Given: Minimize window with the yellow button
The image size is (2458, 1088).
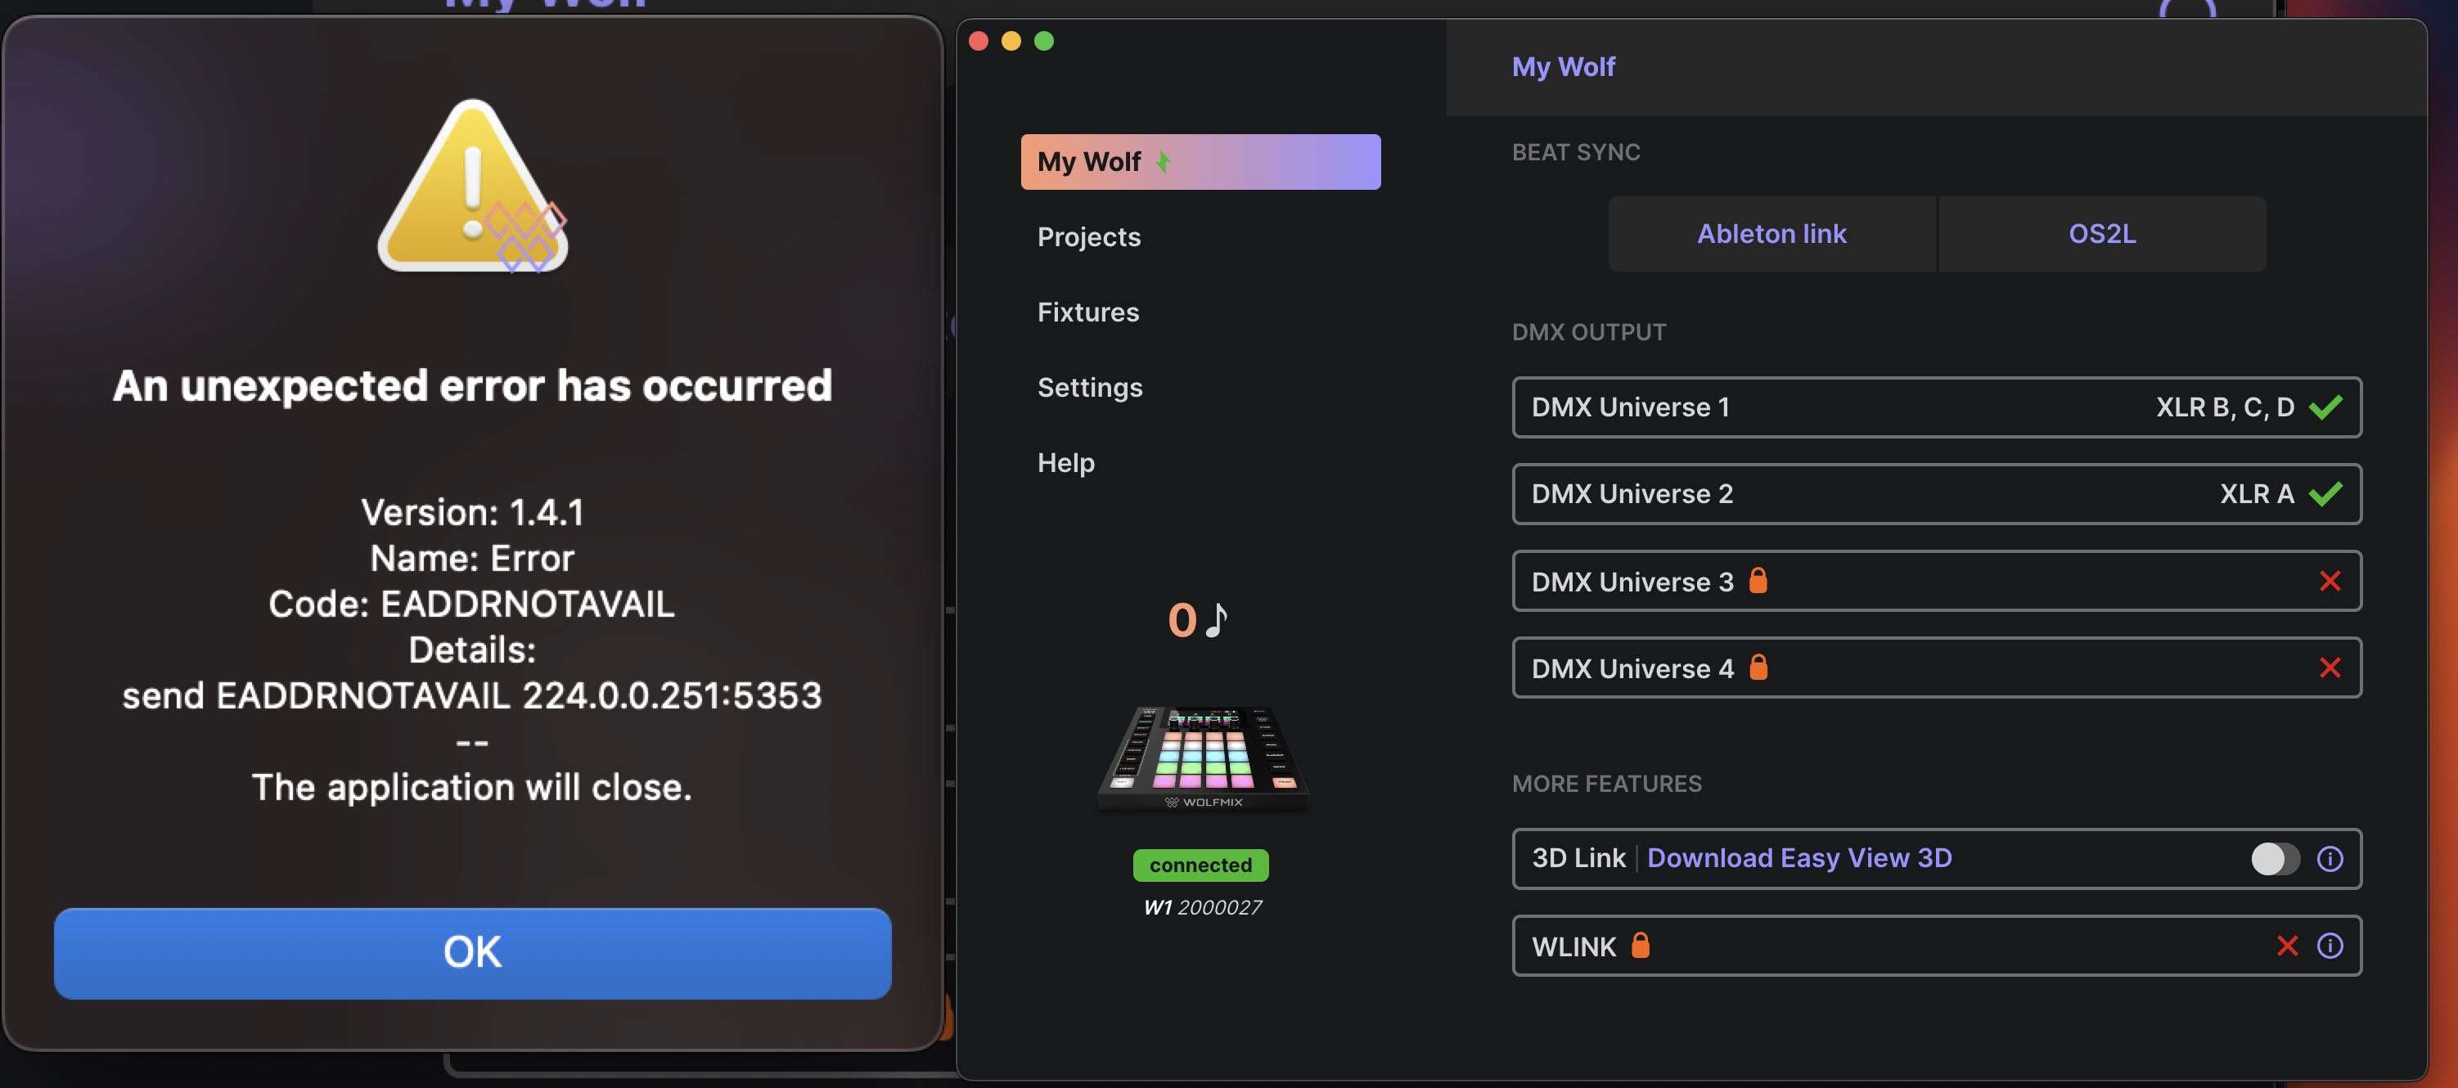Looking at the screenshot, I should click(x=1011, y=41).
